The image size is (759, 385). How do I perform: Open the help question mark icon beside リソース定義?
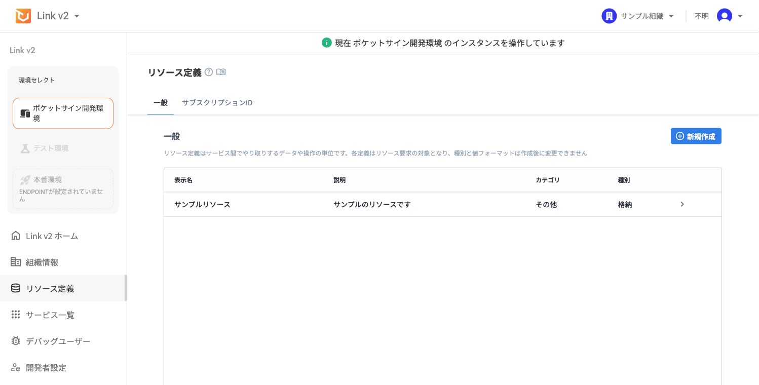209,72
